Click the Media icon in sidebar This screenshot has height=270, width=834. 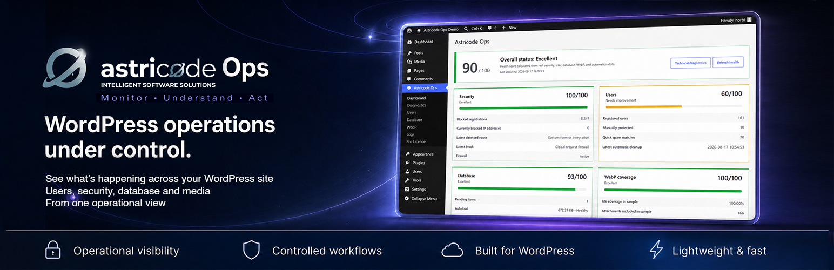click(409, 62)
